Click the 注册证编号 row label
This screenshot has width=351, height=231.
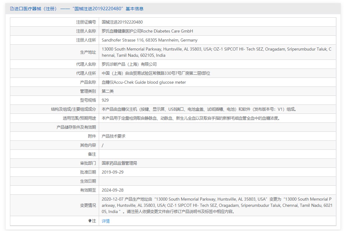86,22
